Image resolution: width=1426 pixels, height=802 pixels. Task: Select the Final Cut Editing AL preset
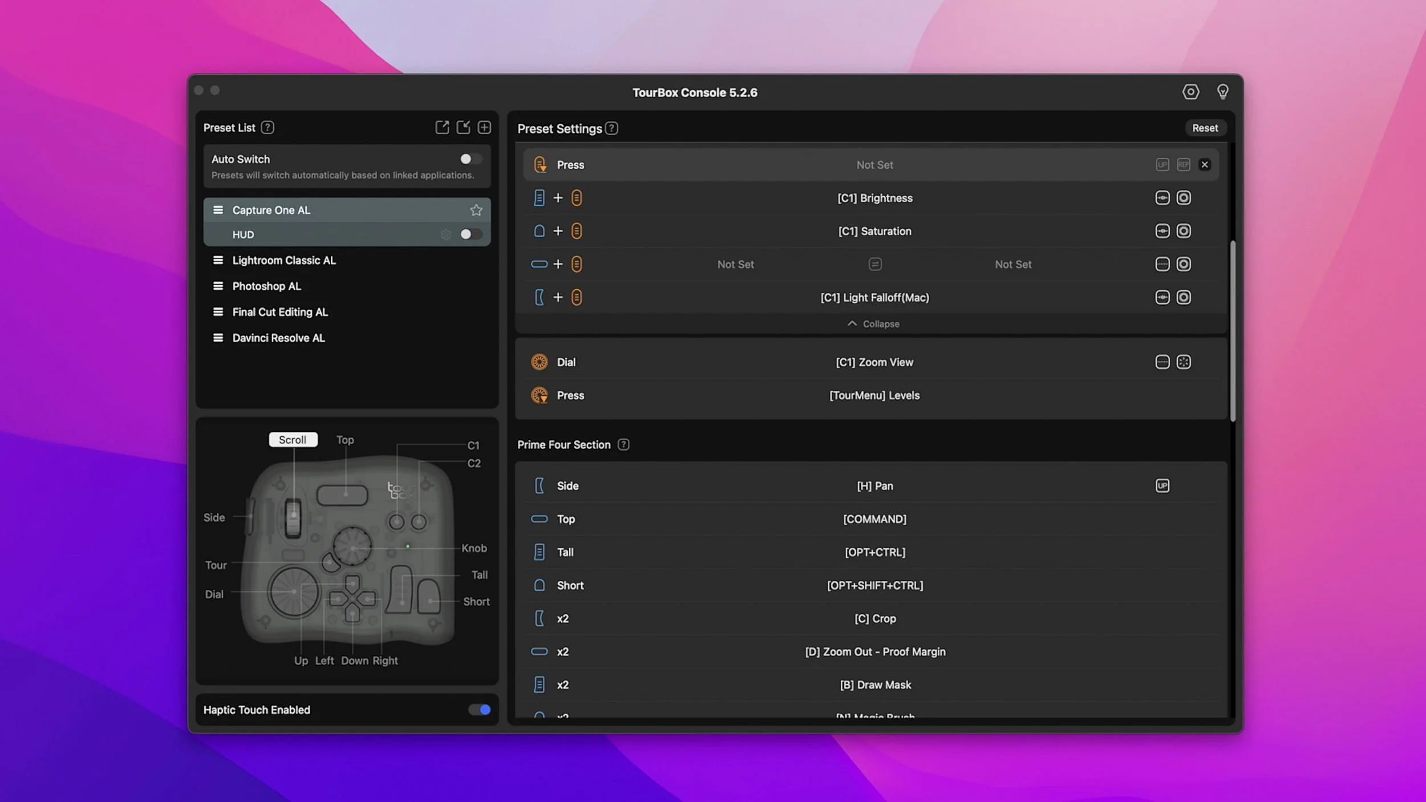tap(347, 312)
